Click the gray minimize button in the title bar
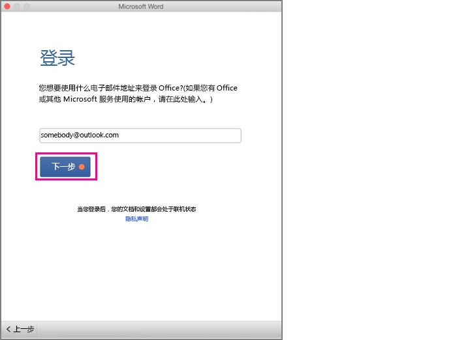Viewport: 457px width, 340px height. [x=18, y=7]
